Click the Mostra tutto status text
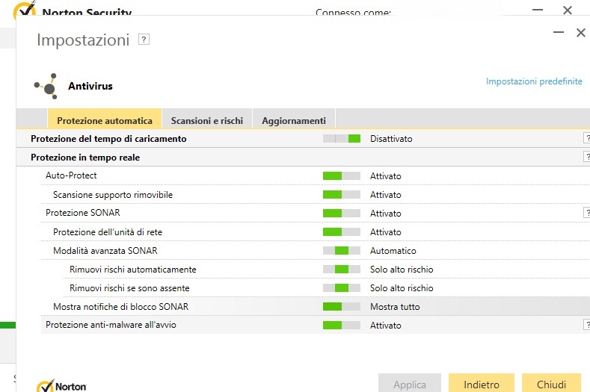 coord(395,307)
